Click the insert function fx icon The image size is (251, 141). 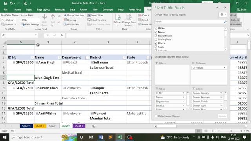(62, 35)
